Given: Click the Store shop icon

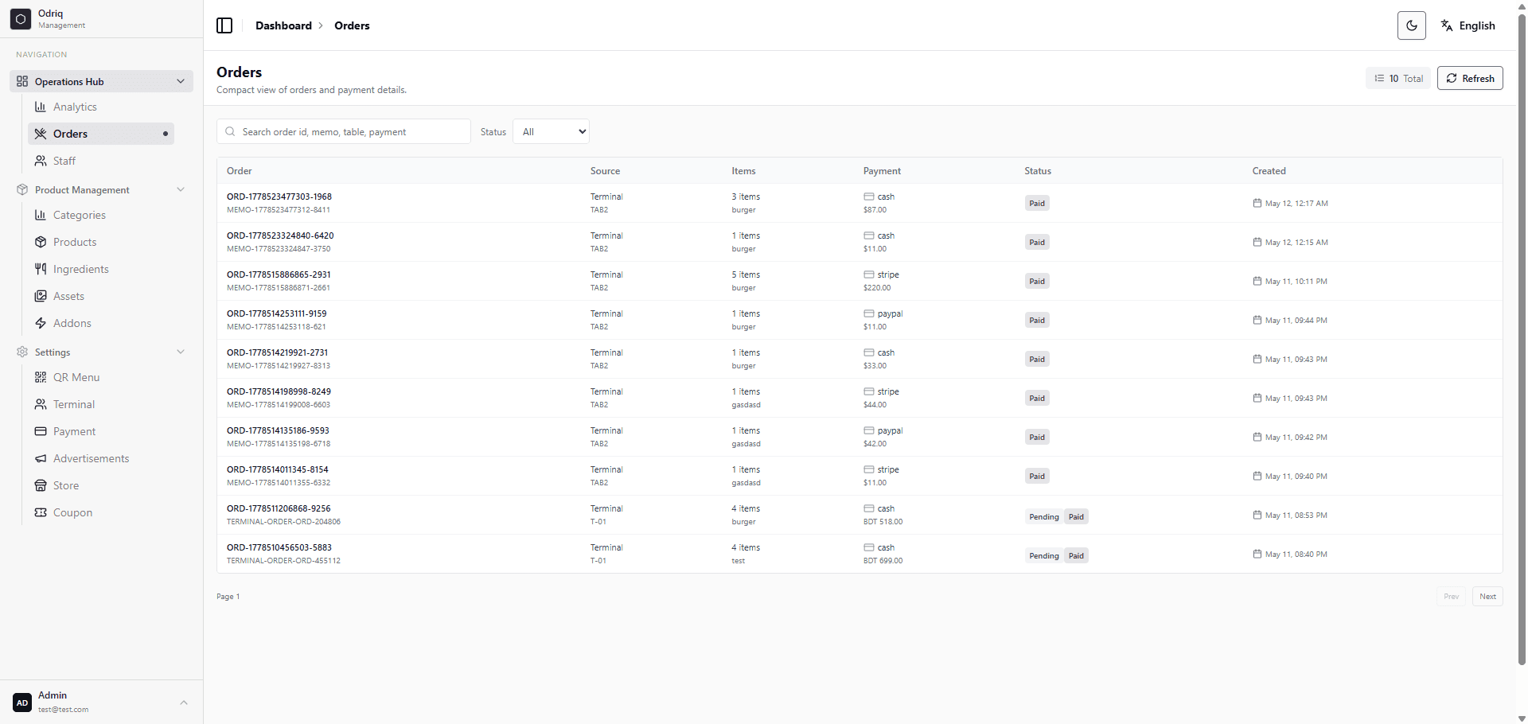Looking at the screenshot, I should 41,485.
